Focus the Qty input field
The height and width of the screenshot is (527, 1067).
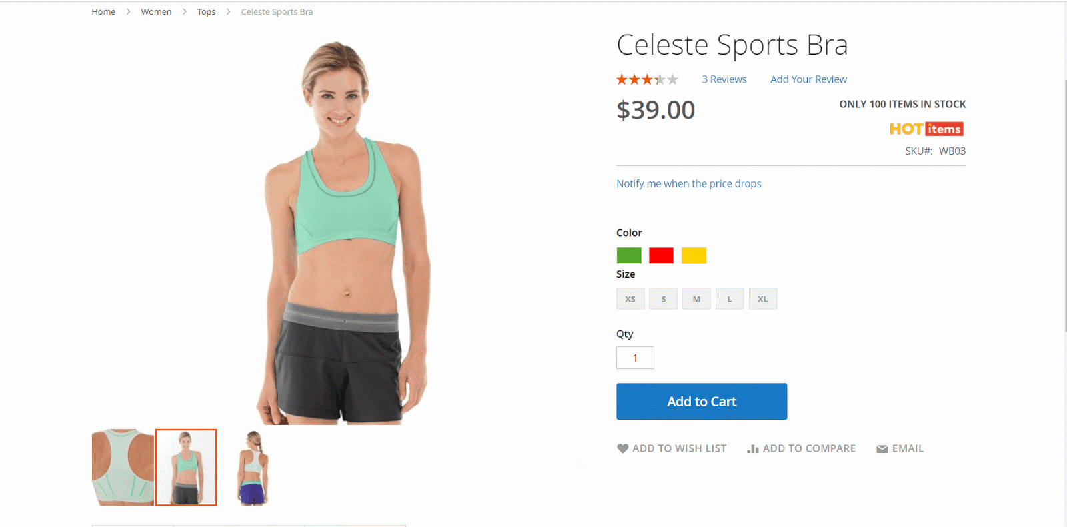(635, 358)
